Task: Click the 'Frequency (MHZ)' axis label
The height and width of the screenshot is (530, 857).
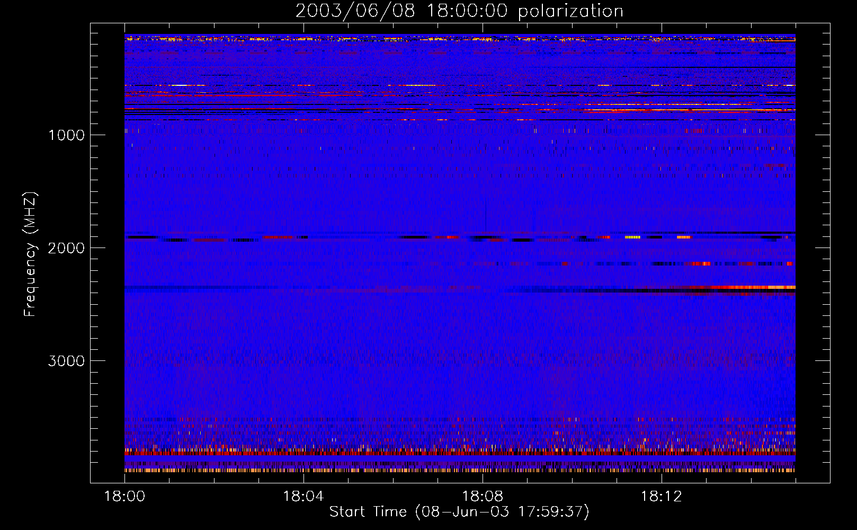Action: coord(30,254)
